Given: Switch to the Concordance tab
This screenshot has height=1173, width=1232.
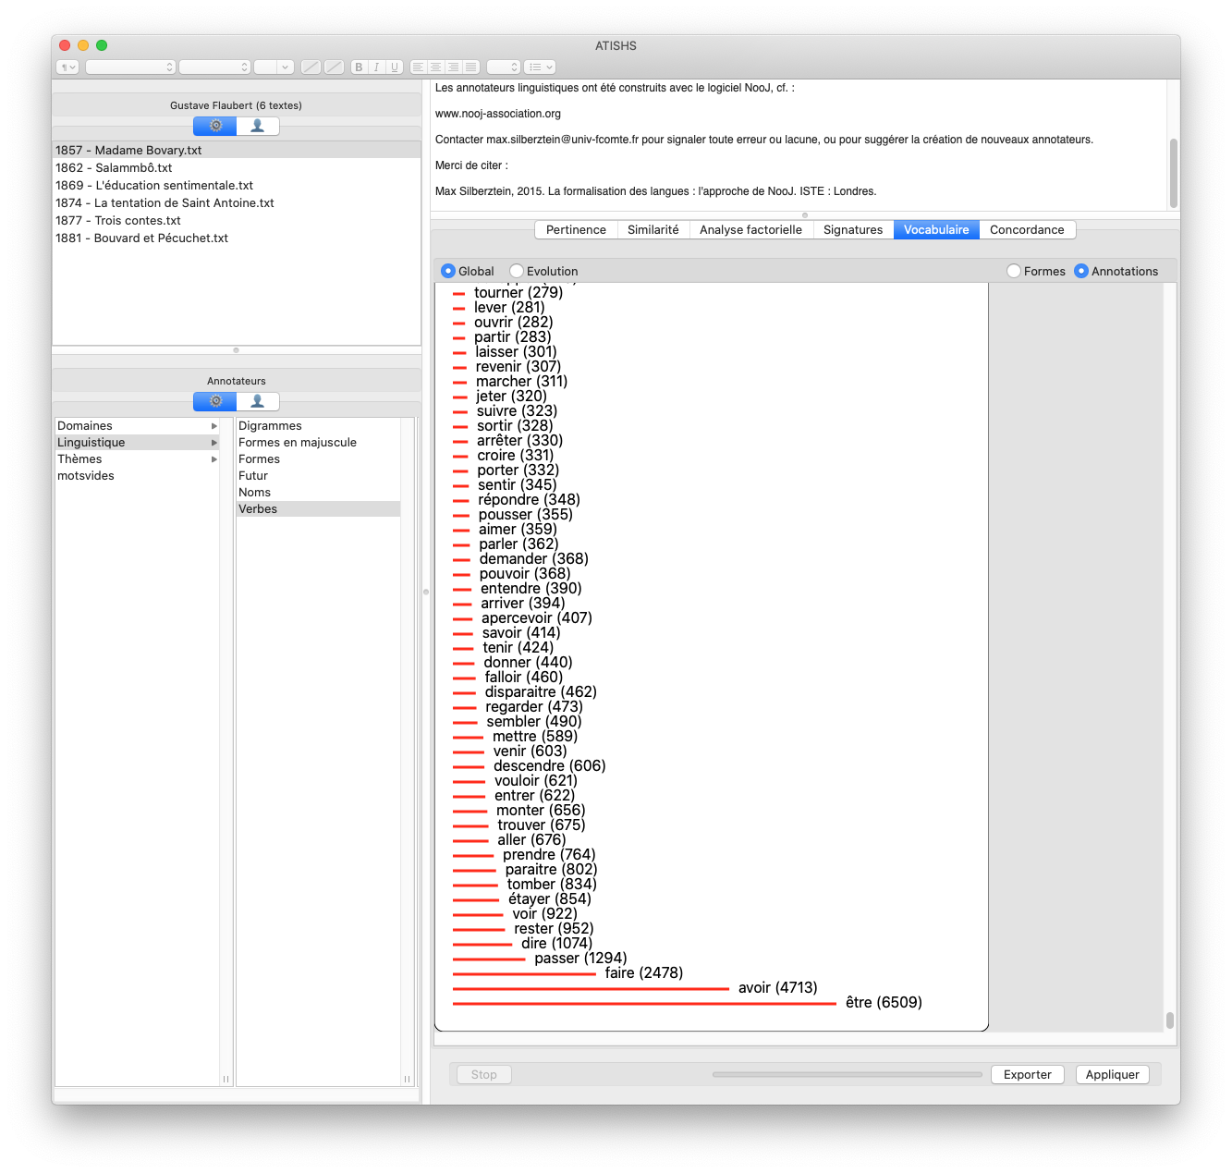Looking at the screenshot, I should click(1027, 230).
